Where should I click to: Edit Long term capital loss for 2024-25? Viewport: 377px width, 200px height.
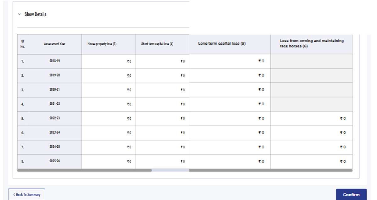[230, 147]
